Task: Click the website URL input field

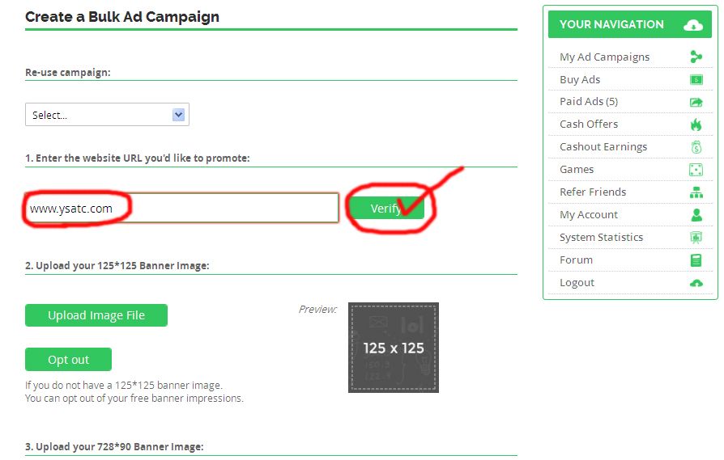Action: [x=182, y=209]
